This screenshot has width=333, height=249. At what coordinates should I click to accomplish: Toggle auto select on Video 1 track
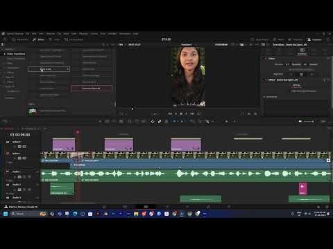tap(19, 158)
